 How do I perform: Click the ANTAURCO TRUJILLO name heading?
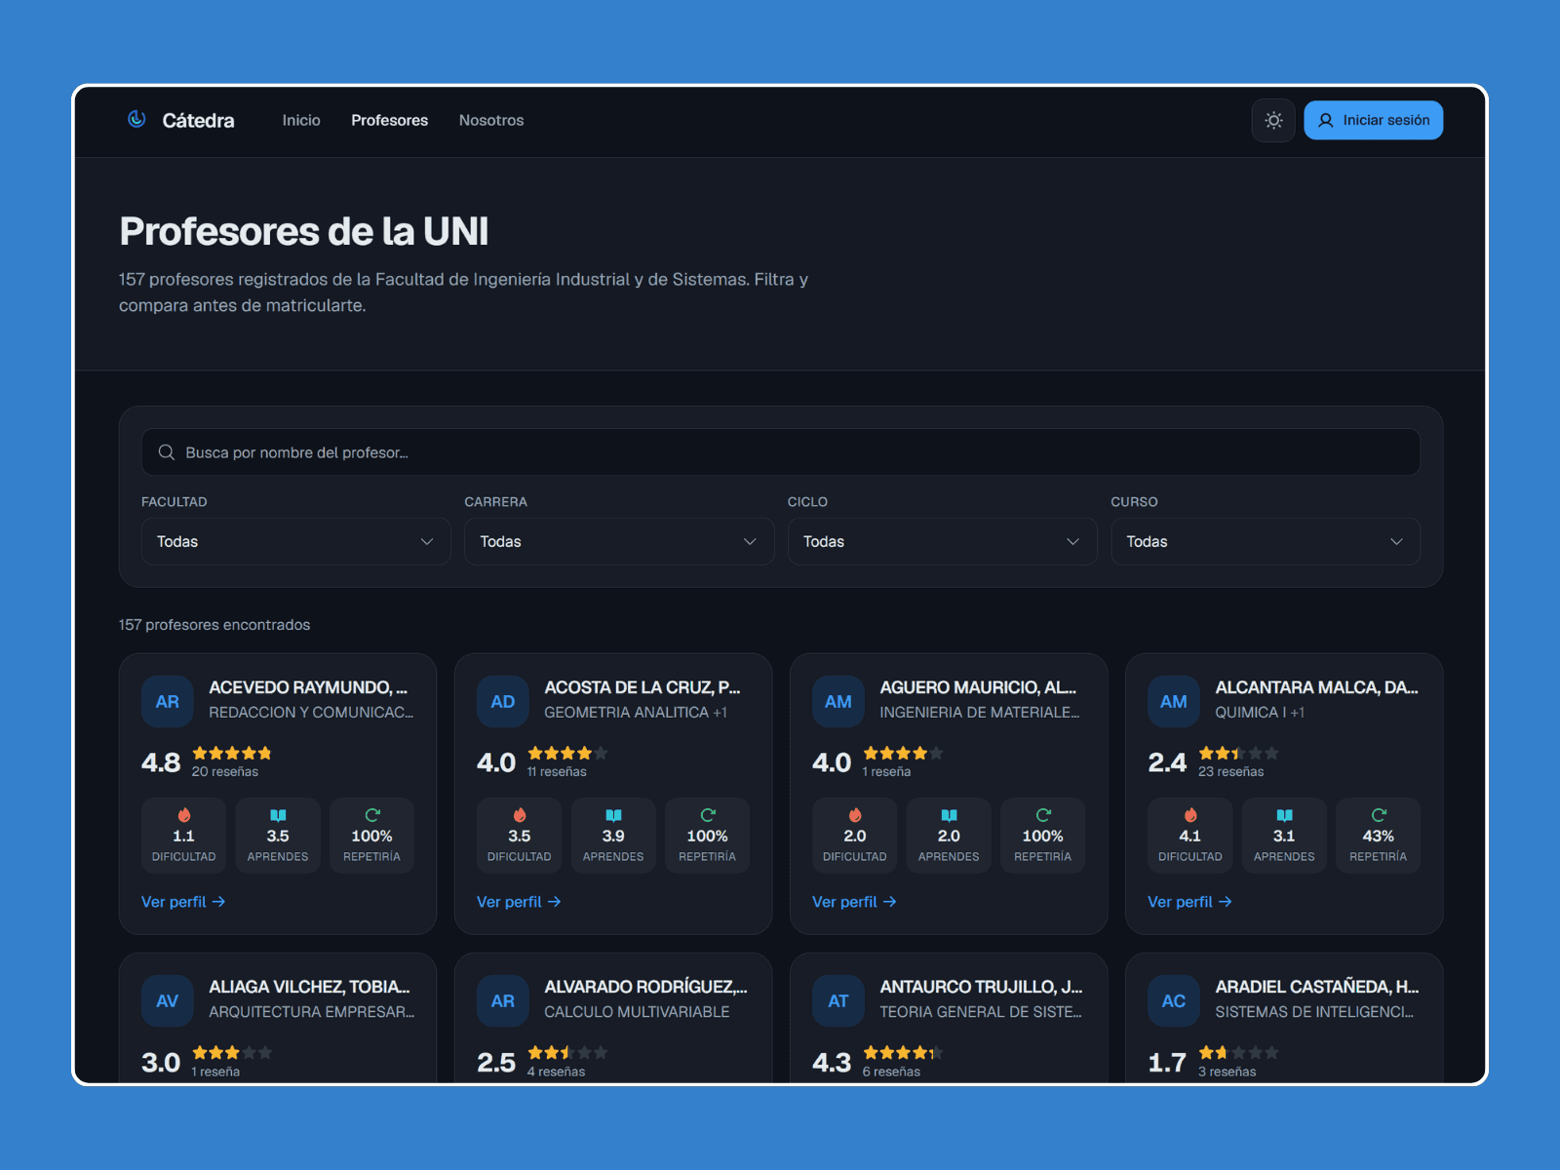[x=981, y=987]
